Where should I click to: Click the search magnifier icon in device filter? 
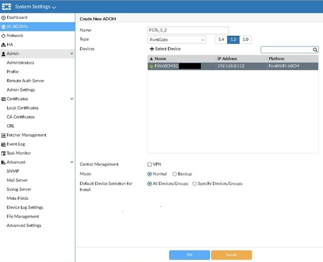[x=315, y=50]
